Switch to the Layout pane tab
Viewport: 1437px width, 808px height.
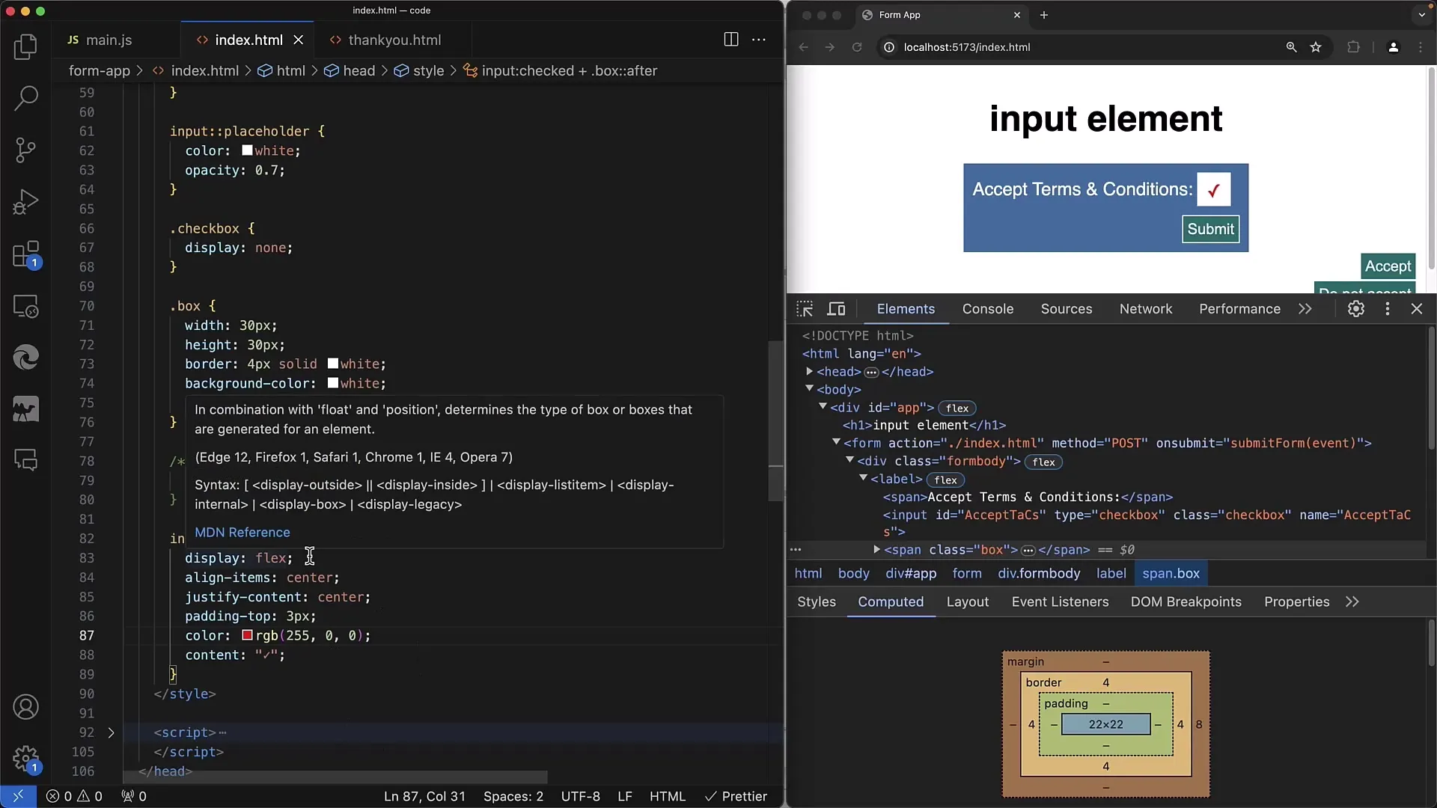967,602
